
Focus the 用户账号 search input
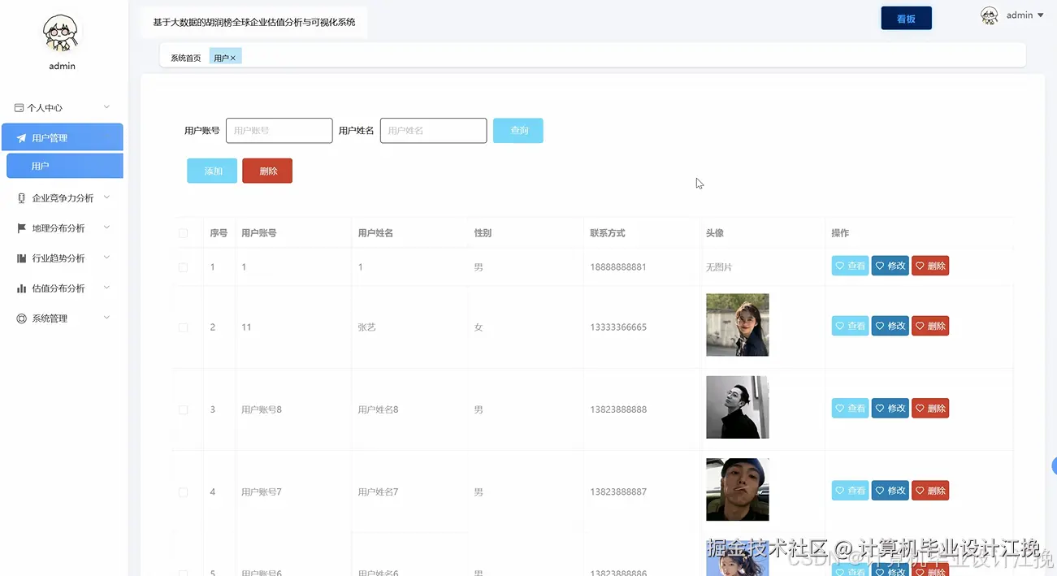point(279,131)
